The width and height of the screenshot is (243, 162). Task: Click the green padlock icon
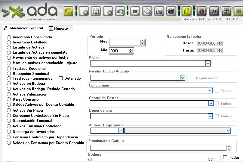[187, 11]
